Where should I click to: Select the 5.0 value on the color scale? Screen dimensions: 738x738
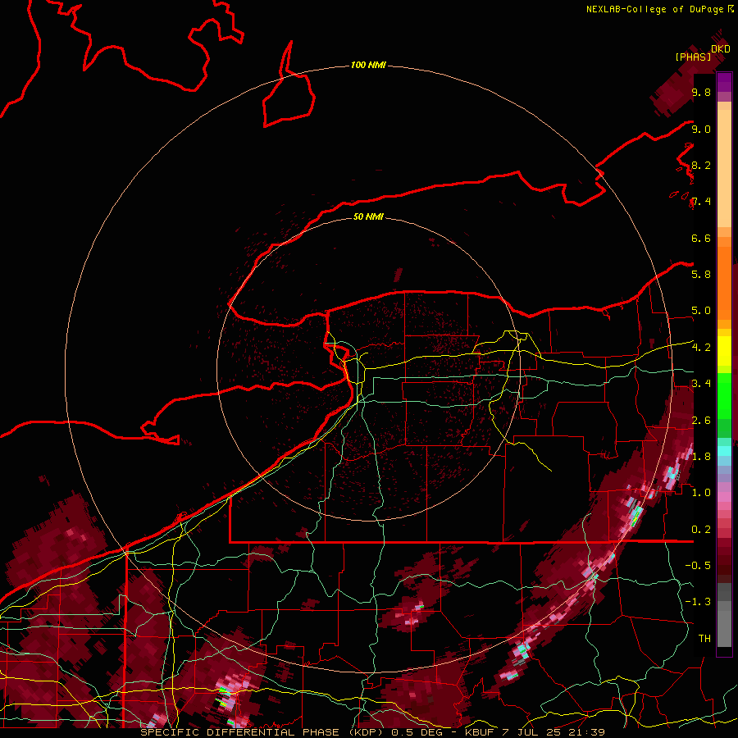pos(701,311)
